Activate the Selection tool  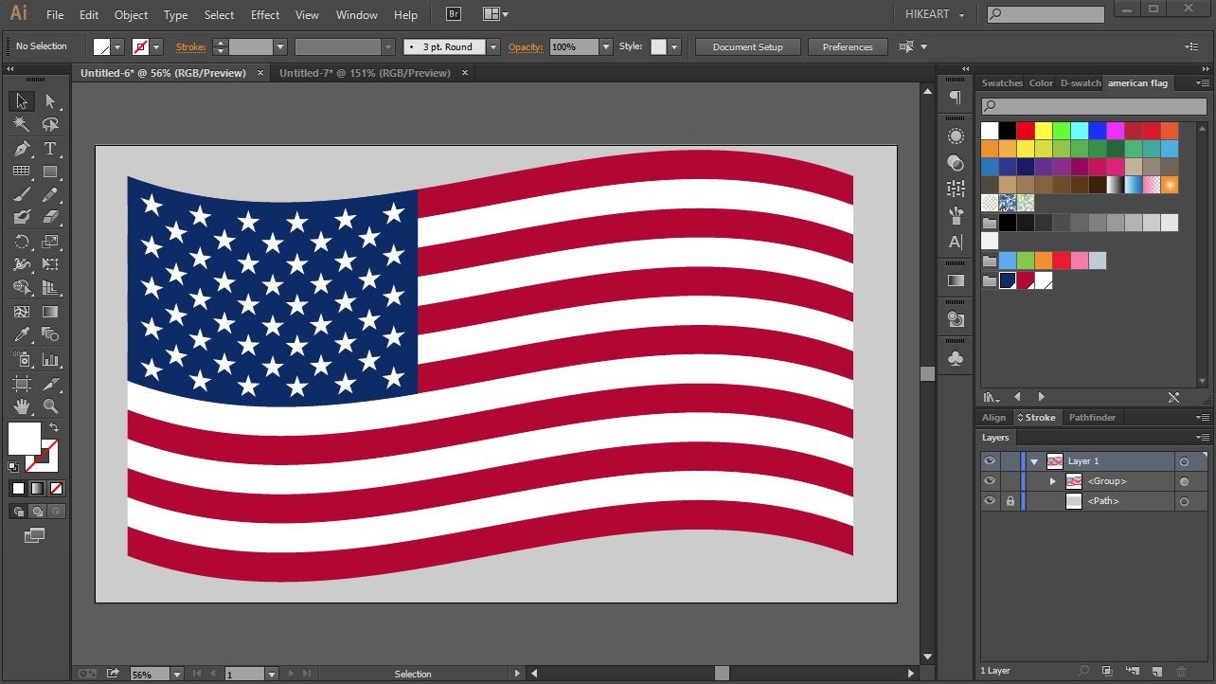point(19,100)
